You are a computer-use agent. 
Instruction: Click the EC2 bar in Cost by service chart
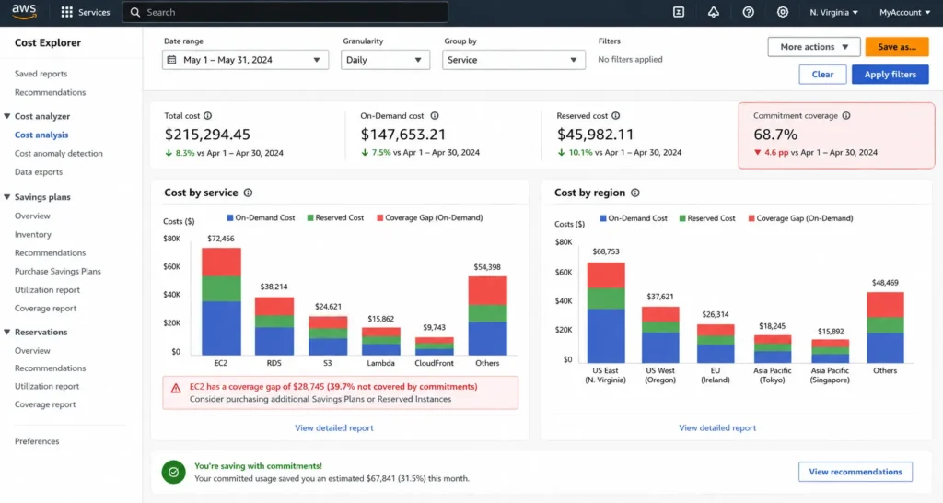pyautogui.click(x=221, y=301)
